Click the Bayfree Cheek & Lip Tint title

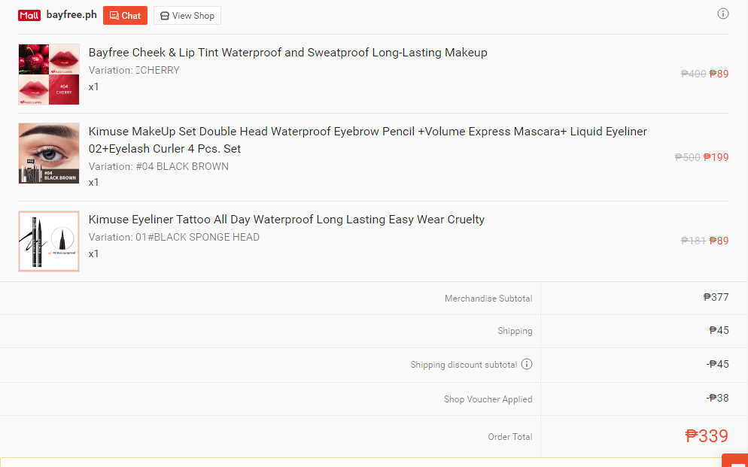pos(287,53)
